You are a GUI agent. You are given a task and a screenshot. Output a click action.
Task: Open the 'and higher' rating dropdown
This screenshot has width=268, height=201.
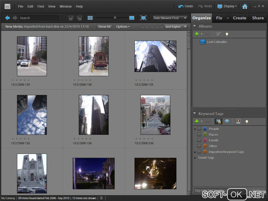pyautogui.click(x=176, y=27)
